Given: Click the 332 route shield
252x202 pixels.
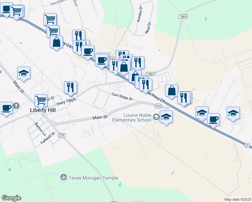Looking at the screenshot, I should [x=158, y=106].
